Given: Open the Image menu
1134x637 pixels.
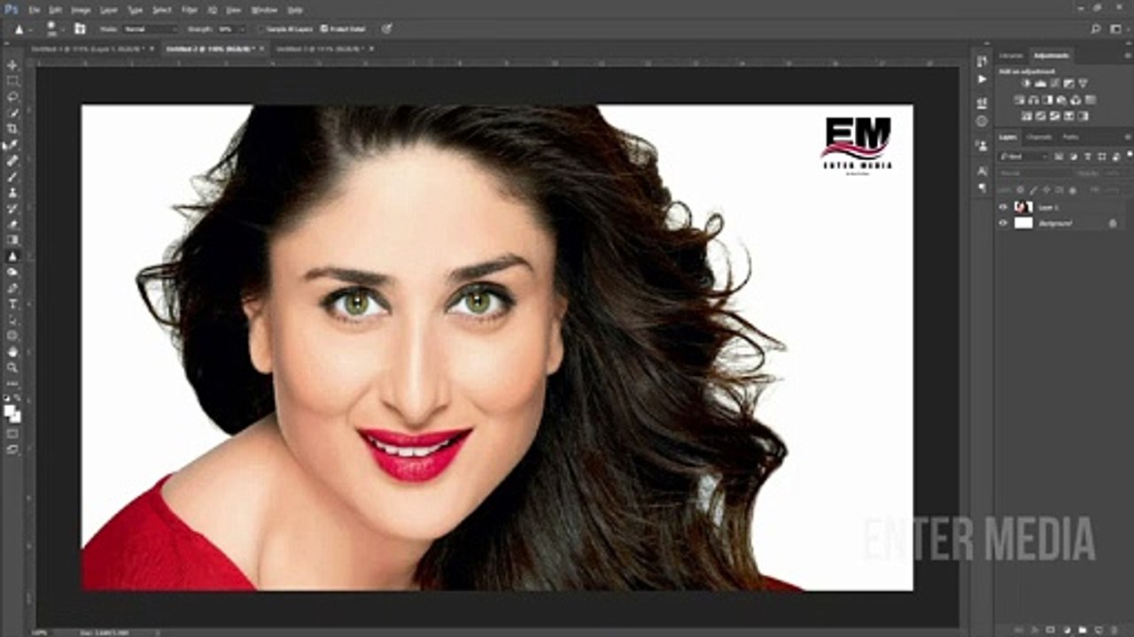Looking at the screenshot, I should coord(81,10).
